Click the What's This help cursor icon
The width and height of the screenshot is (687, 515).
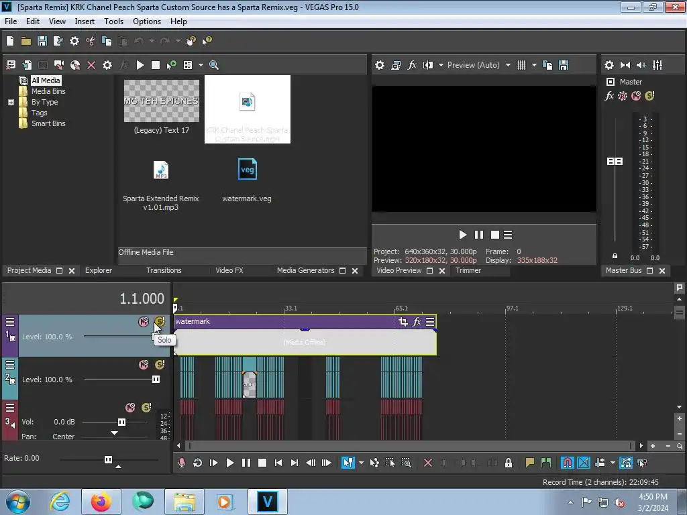point(207,41)
